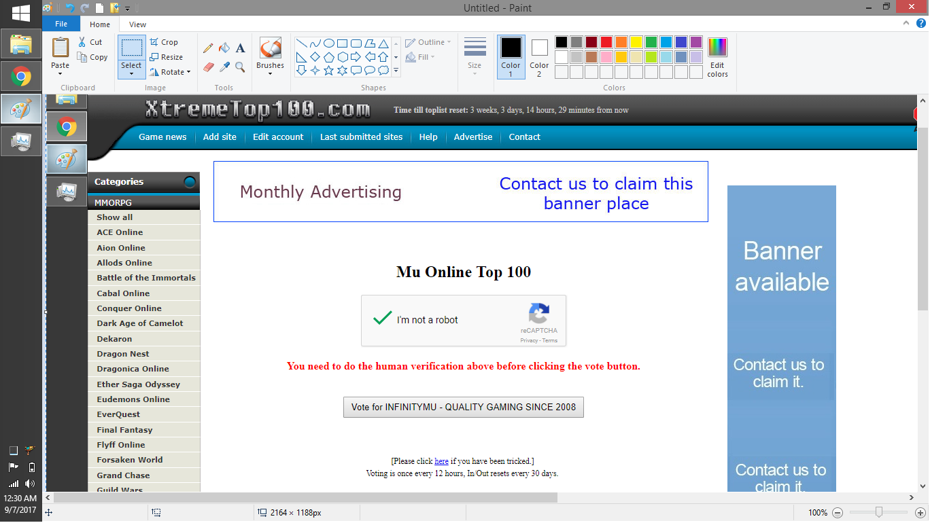Click the zoom slider in status bar

pyautogui.click(x=878, y=513)
